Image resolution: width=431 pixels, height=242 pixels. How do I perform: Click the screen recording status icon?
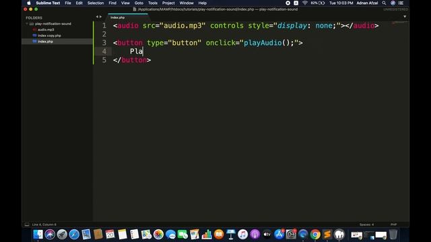[x=288, y=3]
